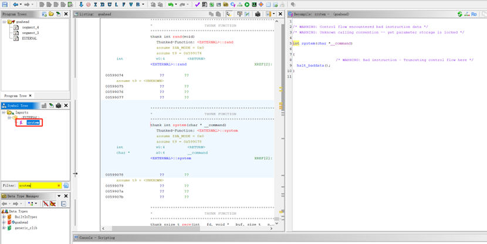Switch to the Program Tree tab
This screenshot has height=244, width=487.
click(15, 96)
